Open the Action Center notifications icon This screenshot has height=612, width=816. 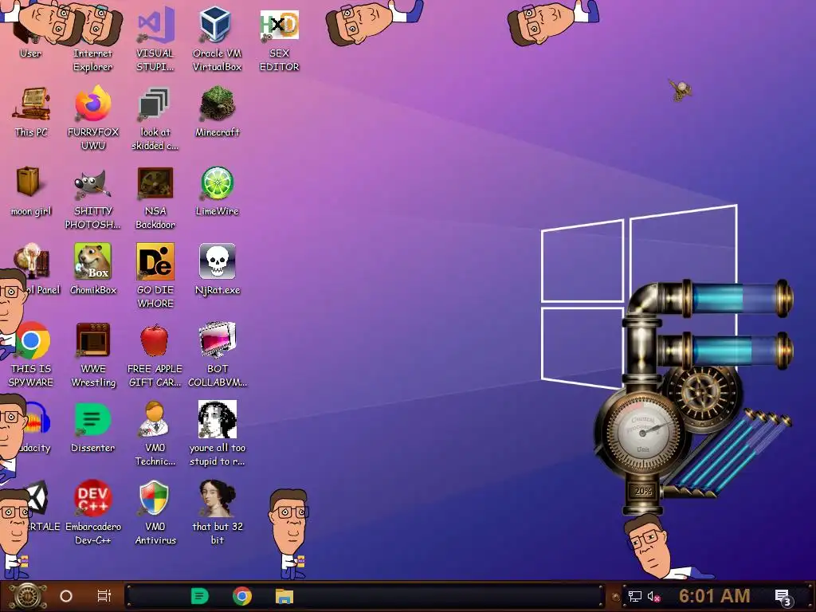783,598
